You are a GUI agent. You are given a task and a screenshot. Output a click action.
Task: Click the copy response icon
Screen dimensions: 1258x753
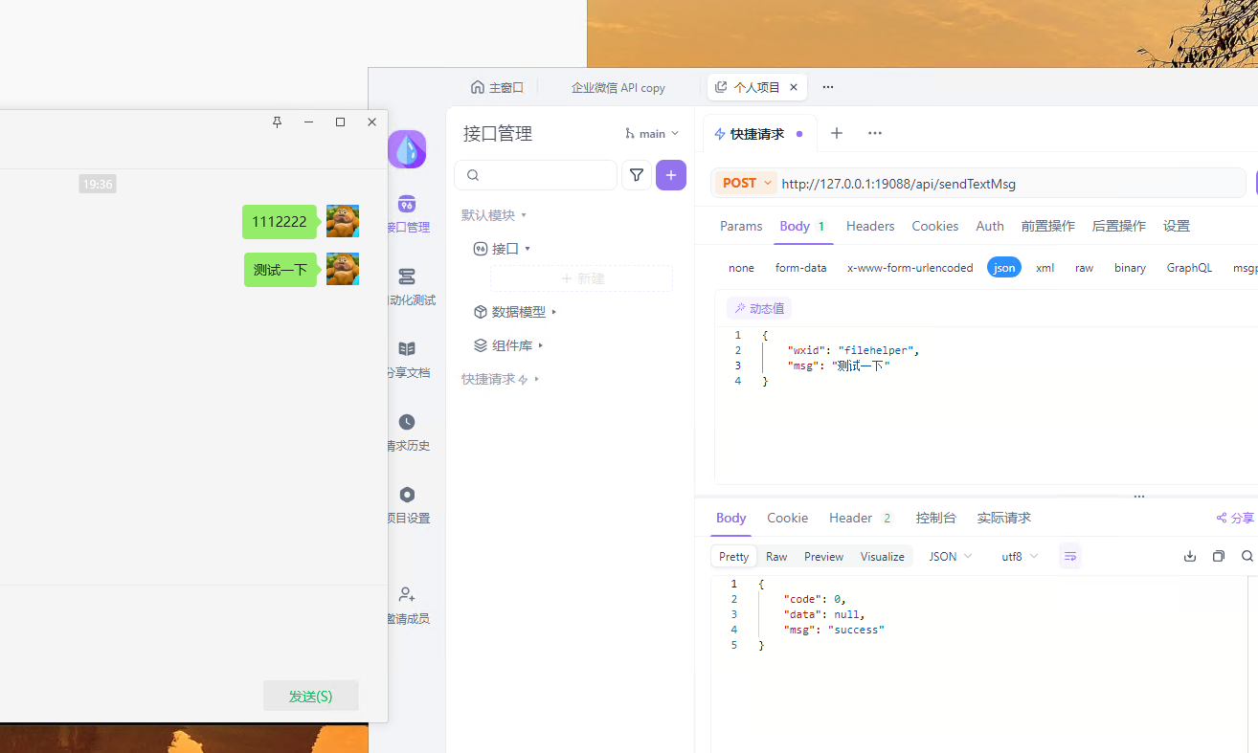click(1219, 556)
